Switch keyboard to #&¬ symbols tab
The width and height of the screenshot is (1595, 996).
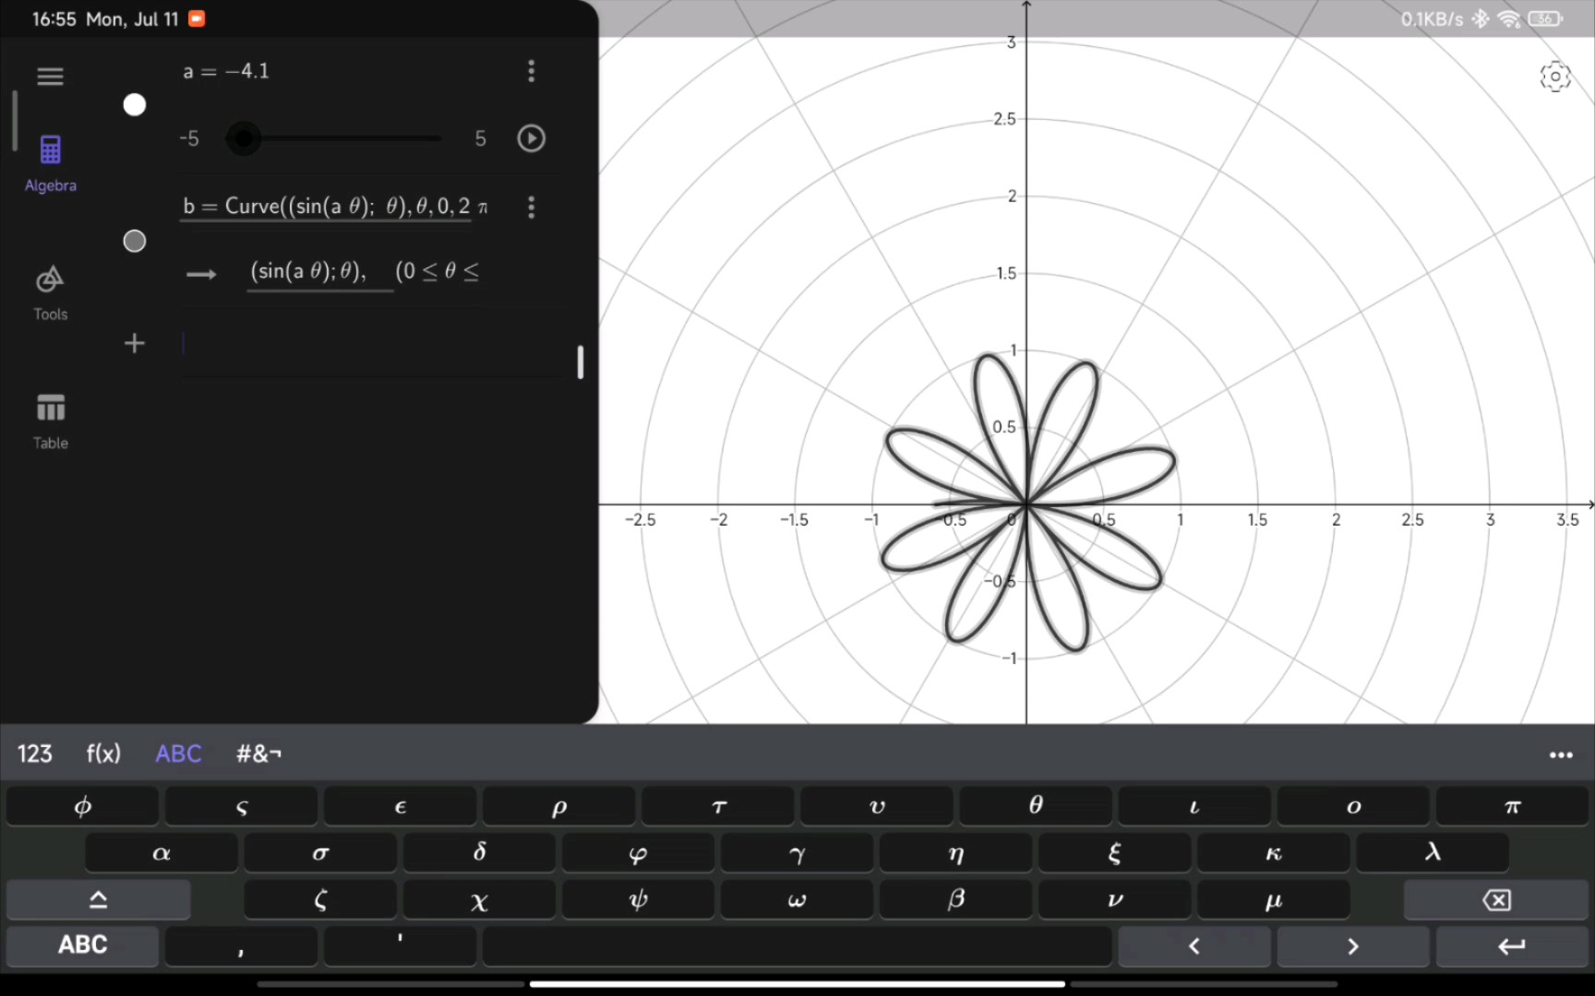tap(258, 753)
